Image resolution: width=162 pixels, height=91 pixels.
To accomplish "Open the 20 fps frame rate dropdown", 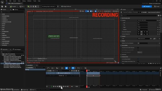I will pyautogui.click(x=79, y=68).
